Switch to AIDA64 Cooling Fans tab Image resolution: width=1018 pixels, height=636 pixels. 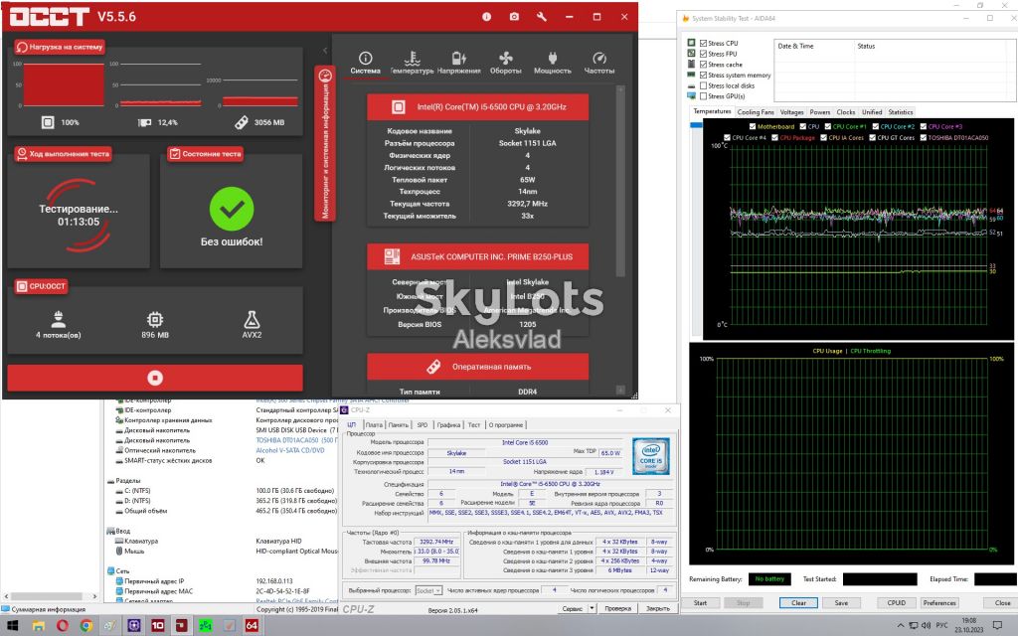point(756,112)
